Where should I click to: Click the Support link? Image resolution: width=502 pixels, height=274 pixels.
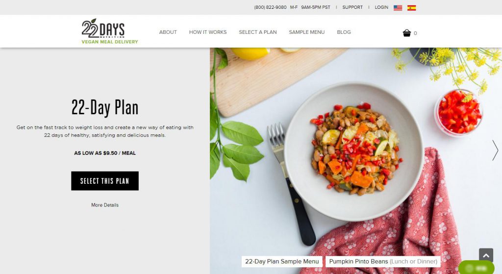coord(352,7)
